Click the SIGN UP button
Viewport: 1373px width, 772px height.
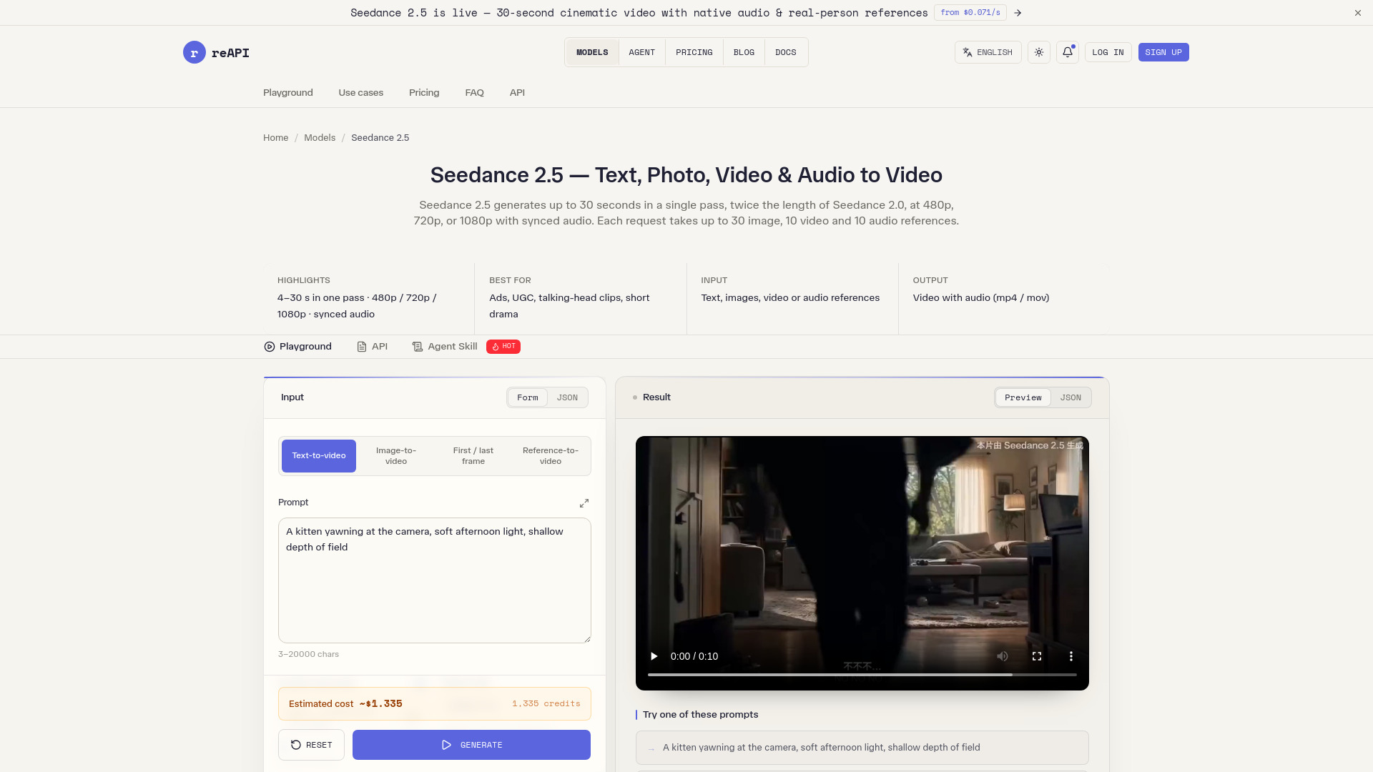[x=1163, y=52]
